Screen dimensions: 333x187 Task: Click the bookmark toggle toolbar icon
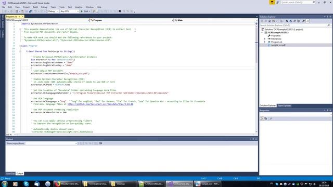coord(120,11)
